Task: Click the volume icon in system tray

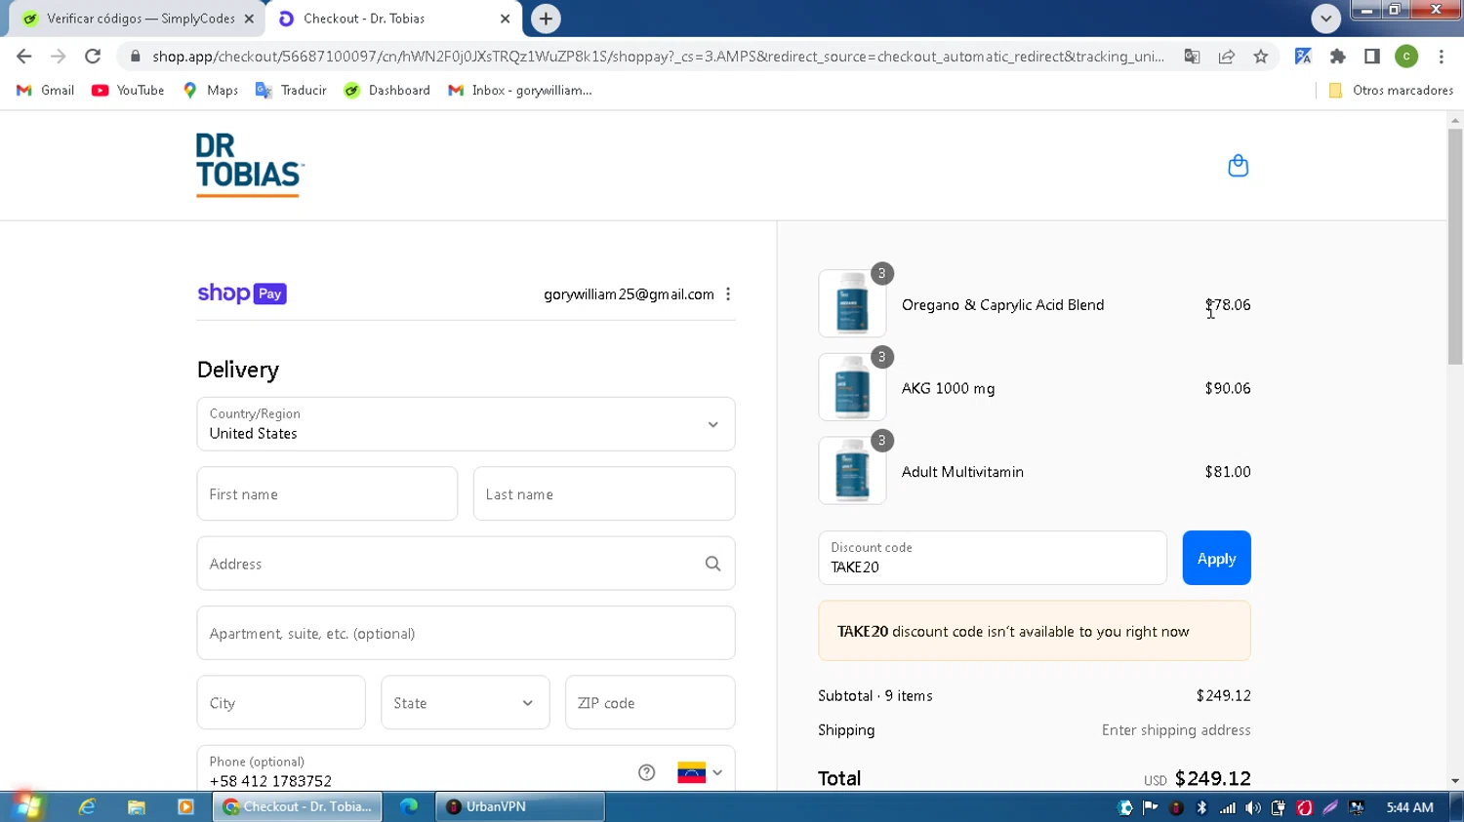Action: point(1253,807)
